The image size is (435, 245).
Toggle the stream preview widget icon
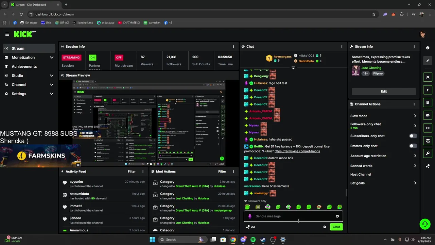[x=428, y=77]
